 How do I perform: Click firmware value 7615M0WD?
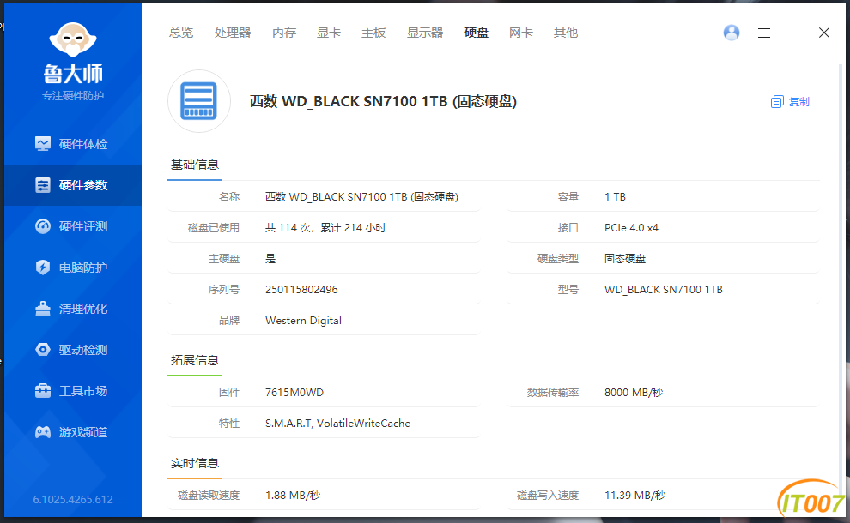pos(294,393)
